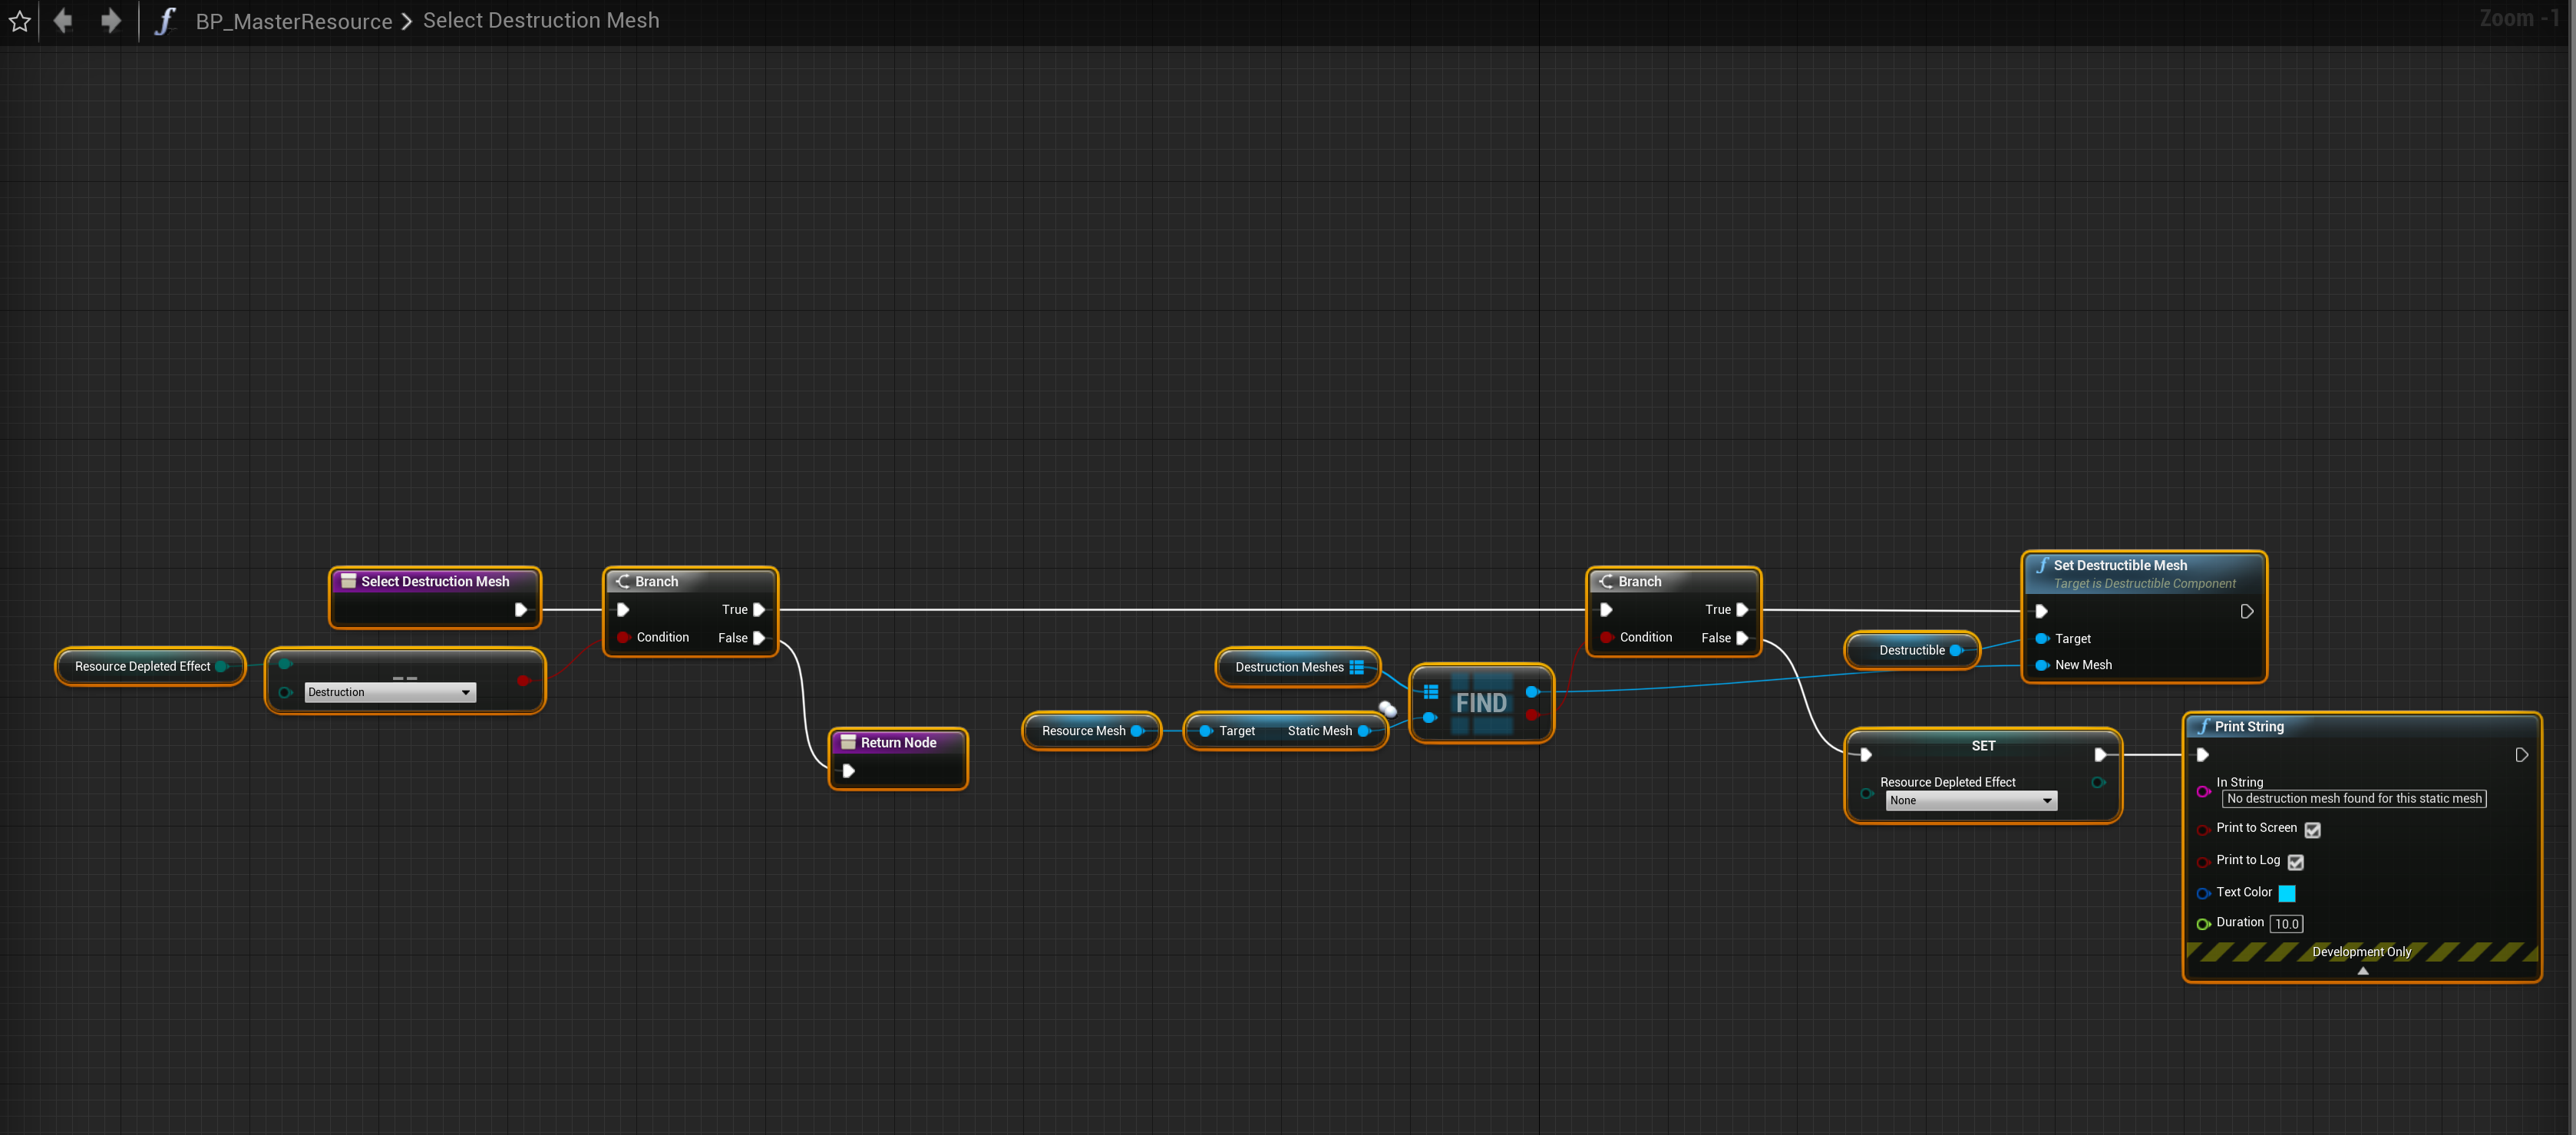Click the Duration value field
This screenshot has height=1135, width=2576.
tap(2286, 924)
